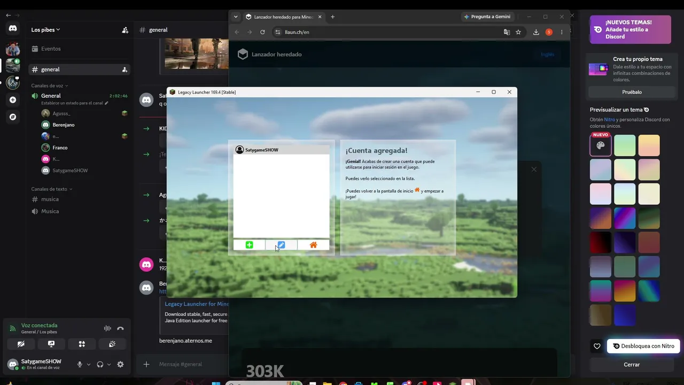The width and height of the screenshot is (684, 385).
Task: Select user Agusss_ in the voice channel
Action: point(85,113)
